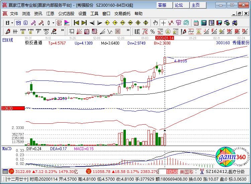Select the spiral ruler tool icon
251x184 pixels.
[x=46, y=32]
